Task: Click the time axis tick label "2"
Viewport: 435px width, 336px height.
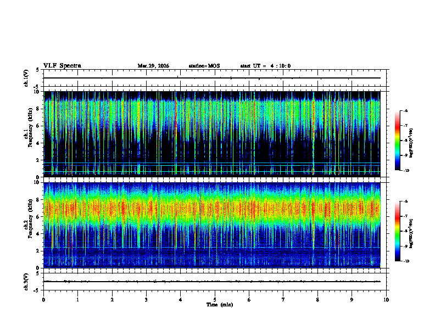Action: pyautogui.click(x=112, y=300)
